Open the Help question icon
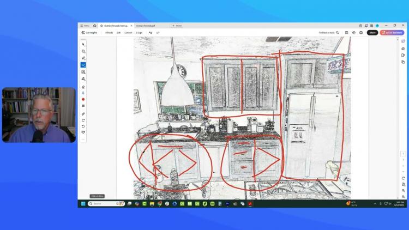The width and height of the screenshot is (409, 230). pos(360,26)
